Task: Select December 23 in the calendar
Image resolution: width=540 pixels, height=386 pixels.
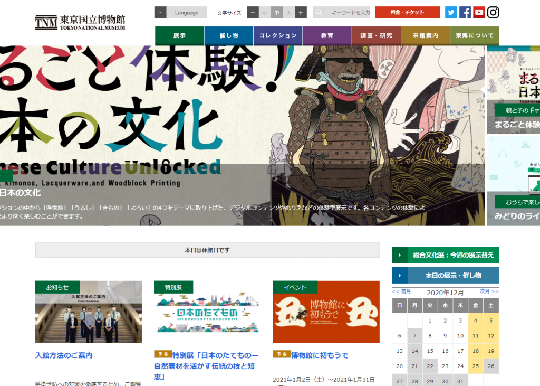Action: click(x=445, y=366)
